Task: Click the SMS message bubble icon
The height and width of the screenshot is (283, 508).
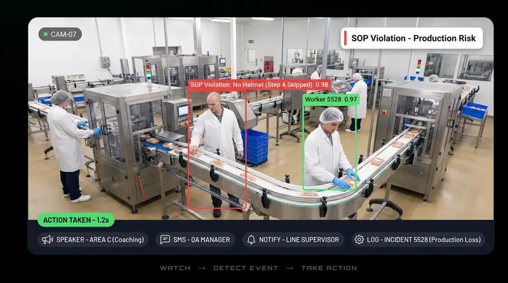Action: coord(165,240)
